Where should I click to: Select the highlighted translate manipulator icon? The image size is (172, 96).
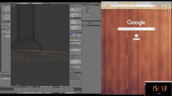[32, 87]
